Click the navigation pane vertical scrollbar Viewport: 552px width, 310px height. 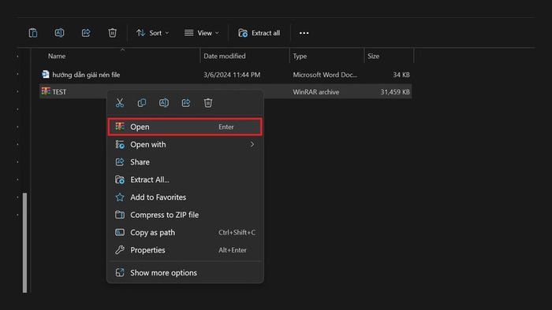coord(24,242)
